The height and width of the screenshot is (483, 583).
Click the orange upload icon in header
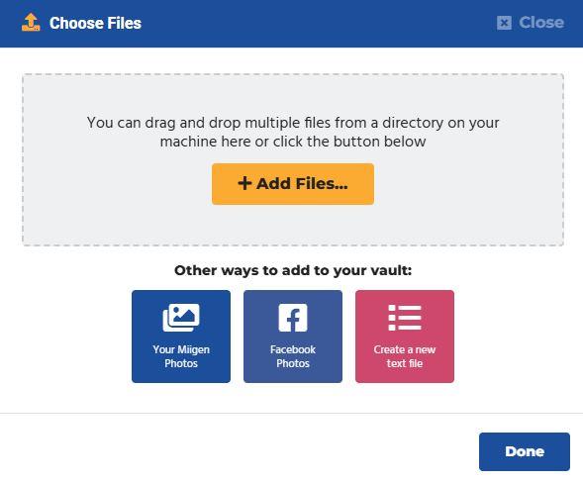31,23
